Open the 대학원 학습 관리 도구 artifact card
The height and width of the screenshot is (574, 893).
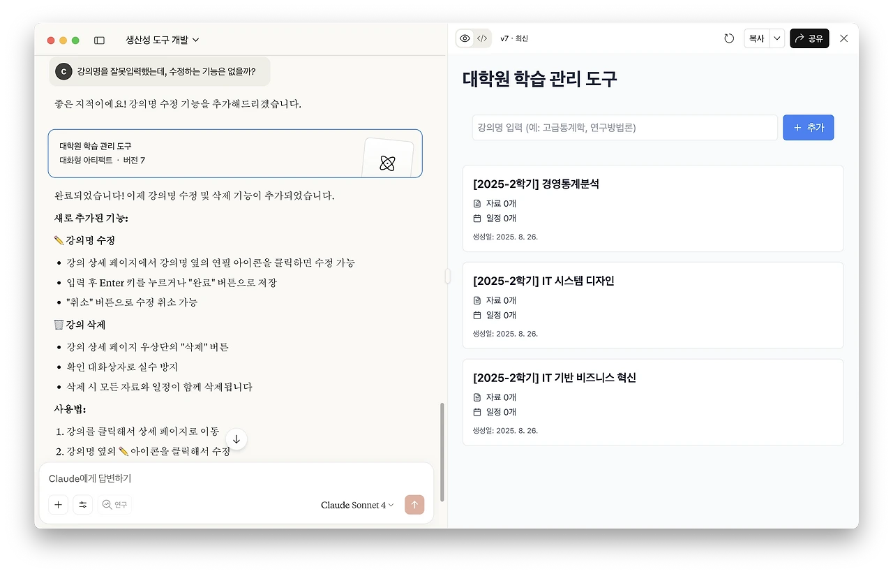(x=235, y=154)
